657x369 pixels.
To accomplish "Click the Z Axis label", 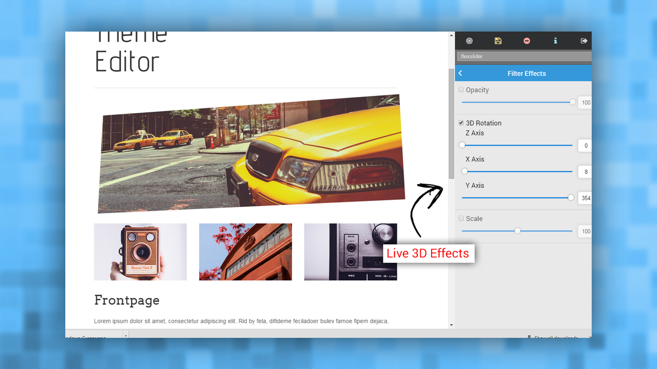I will pyautogui.click(x=475, y=133).
